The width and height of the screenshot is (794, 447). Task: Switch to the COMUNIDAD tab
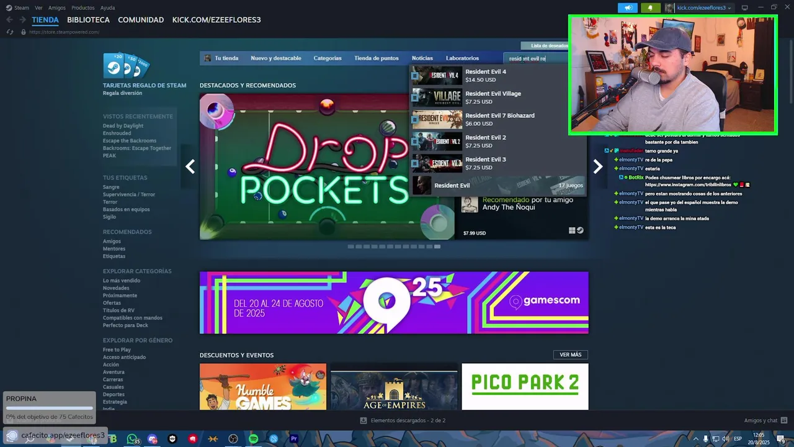coord(141,20)
